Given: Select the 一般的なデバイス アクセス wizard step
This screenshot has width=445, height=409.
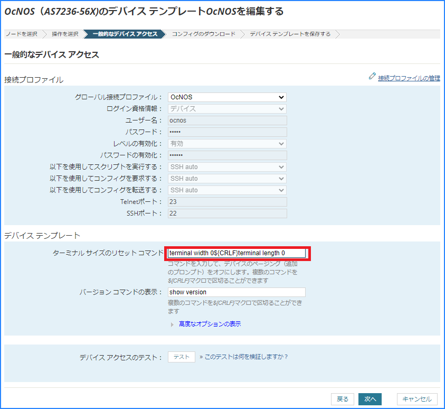Looking at the screenshot, I should (125, 34).
